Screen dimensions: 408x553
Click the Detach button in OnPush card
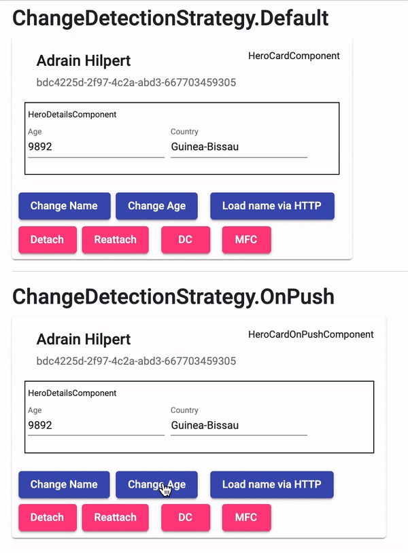tap(47, 517)
